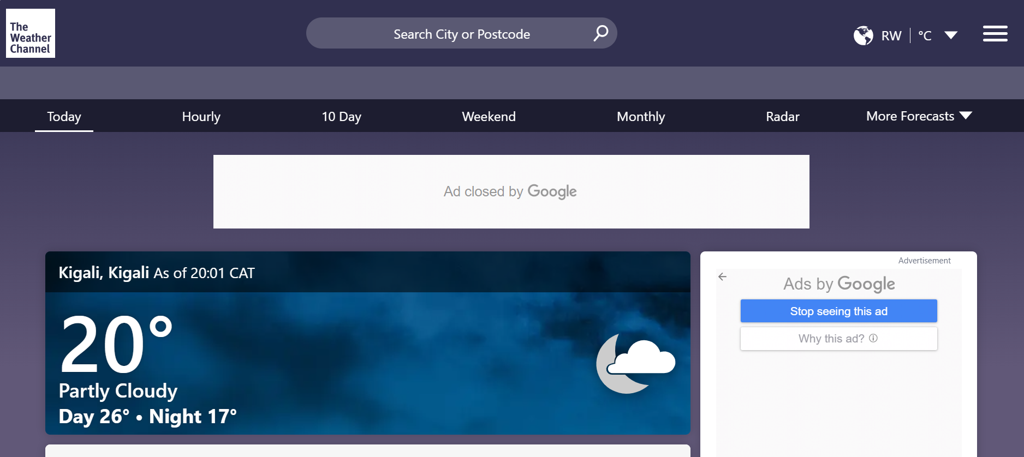This screenshot has width=1024, height=457.
Task: Go to the Monthly forecast tab
Action: (x=641, y=117)
